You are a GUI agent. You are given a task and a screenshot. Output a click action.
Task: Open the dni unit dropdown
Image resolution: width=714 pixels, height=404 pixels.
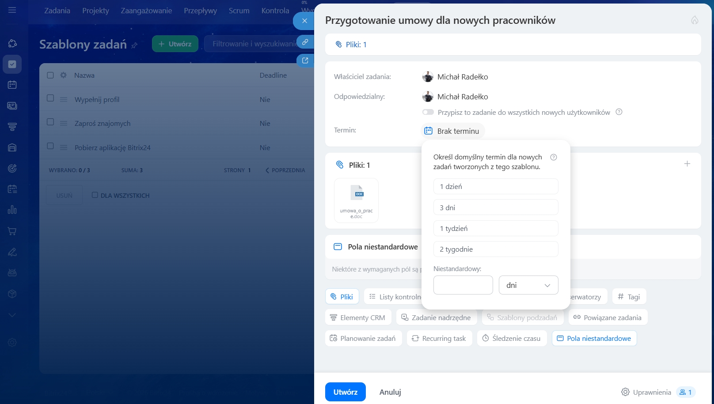pos(528,285)
